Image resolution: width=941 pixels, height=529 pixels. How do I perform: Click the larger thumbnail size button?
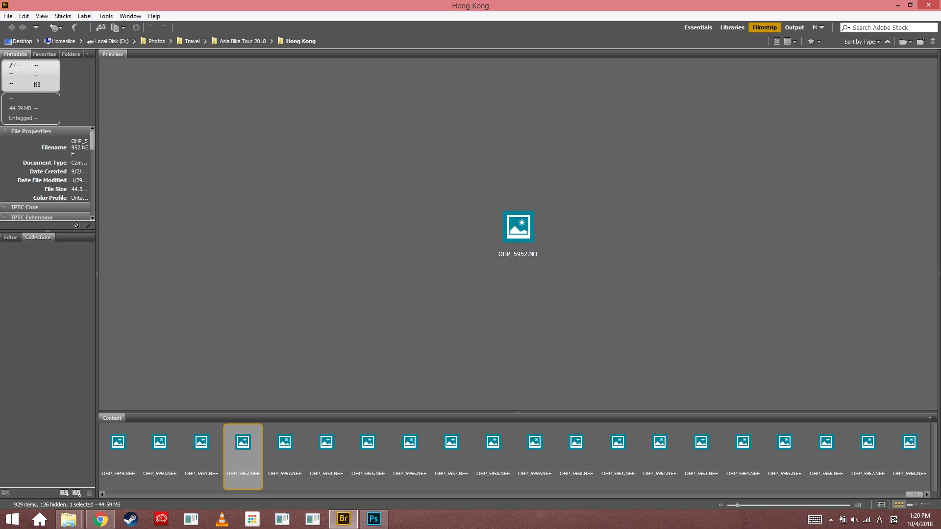[858, 505]
